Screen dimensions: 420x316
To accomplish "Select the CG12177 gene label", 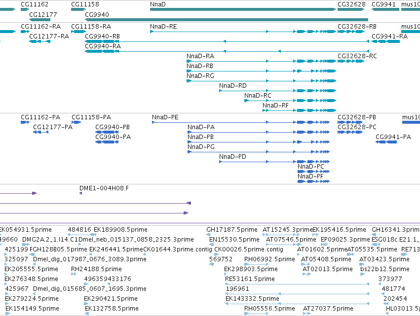I will coord(43,14).
